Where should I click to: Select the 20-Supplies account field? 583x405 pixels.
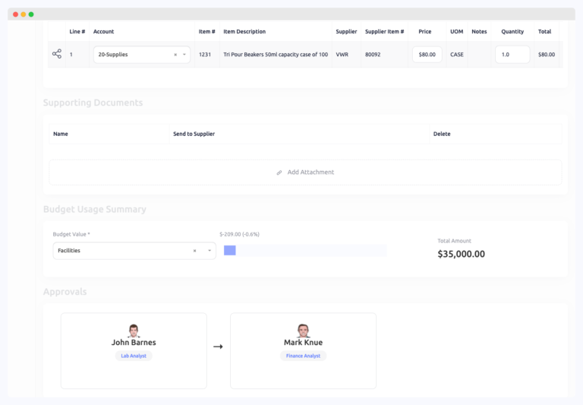(142, 55)
